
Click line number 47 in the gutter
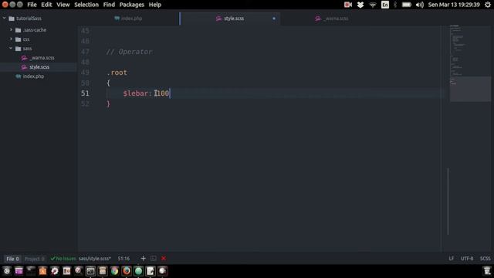pos(85,52)
